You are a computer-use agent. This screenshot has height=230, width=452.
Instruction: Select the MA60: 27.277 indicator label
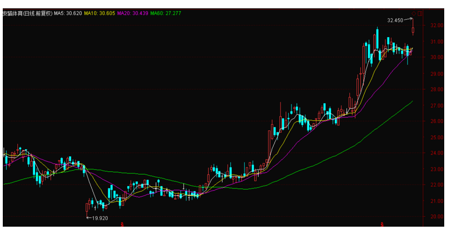[x=166, y=13]
